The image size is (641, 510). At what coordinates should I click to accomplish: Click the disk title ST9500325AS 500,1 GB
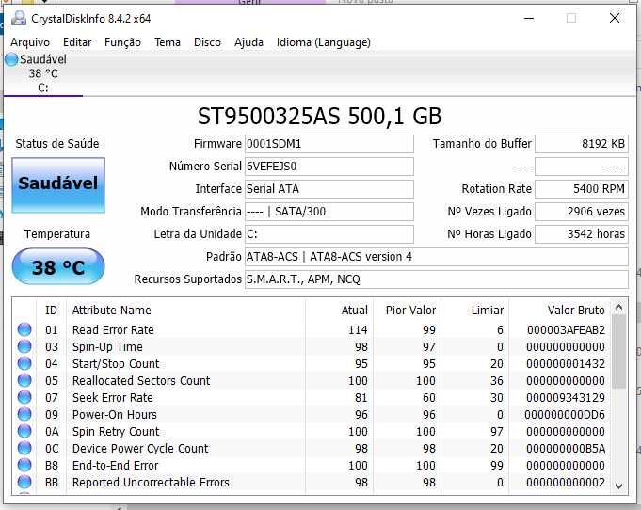(x=320, y=116)
